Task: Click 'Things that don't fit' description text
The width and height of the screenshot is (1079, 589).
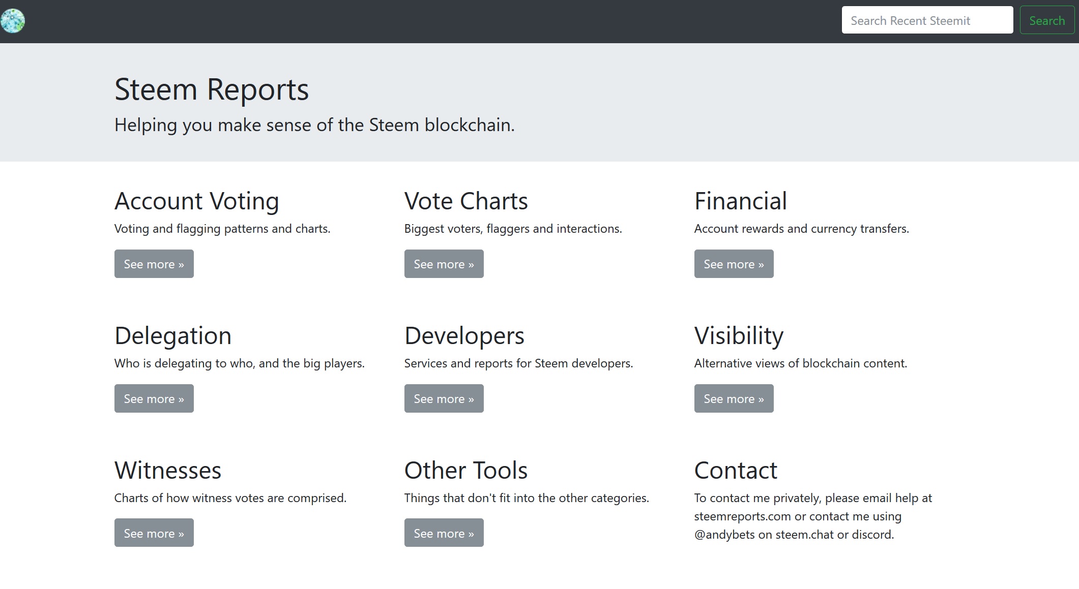Action: (x=527, y=498)
